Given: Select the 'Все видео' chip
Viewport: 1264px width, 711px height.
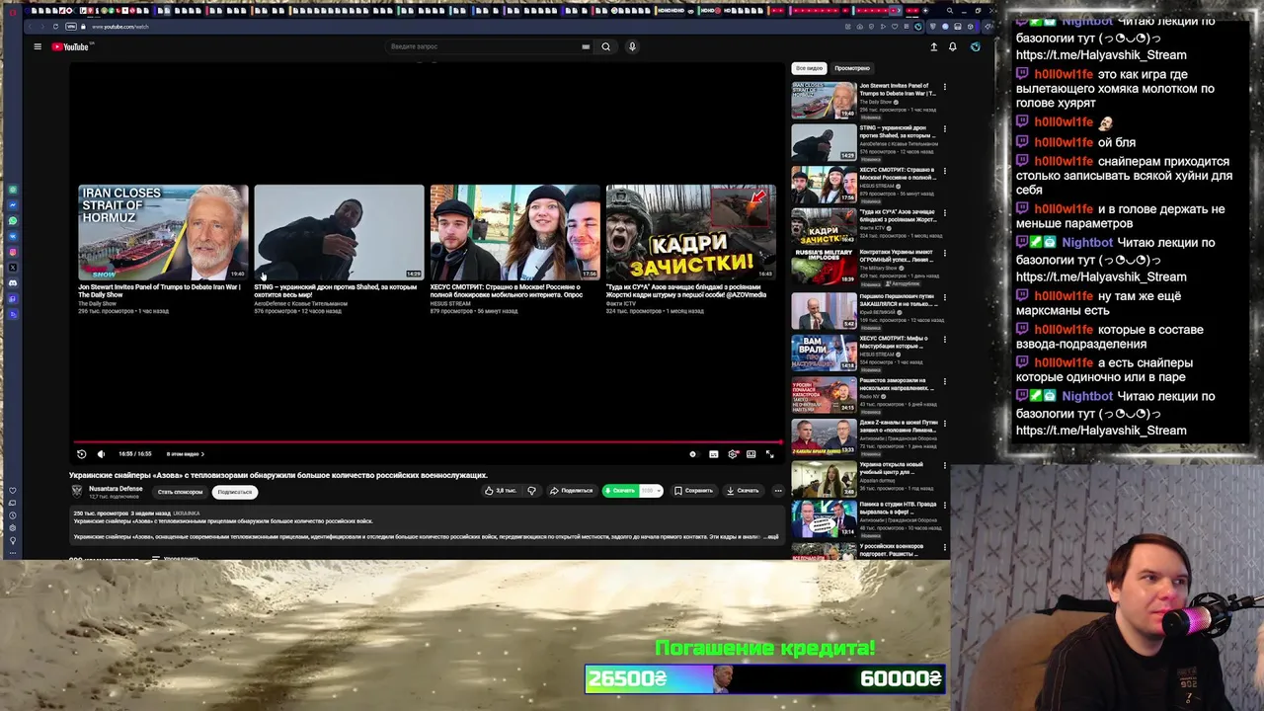Looking at the screenshot, I should point(809,68).
